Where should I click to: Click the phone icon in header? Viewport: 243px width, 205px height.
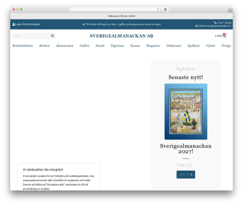(215, 23)
